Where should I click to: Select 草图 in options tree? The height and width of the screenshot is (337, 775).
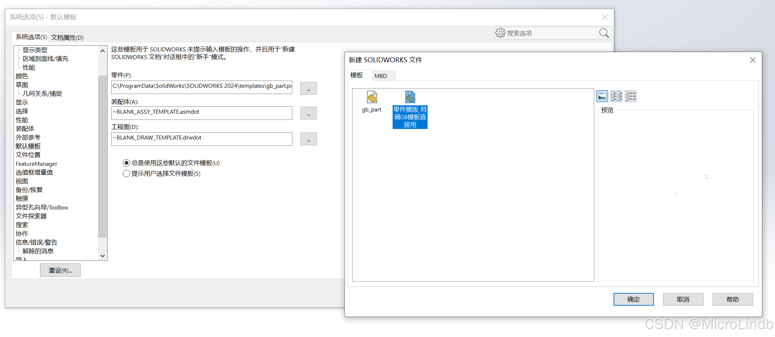[22, 85]
